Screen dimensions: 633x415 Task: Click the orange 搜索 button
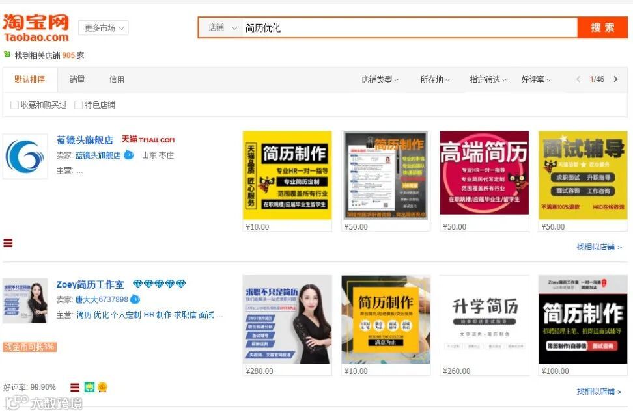point(602,27)
